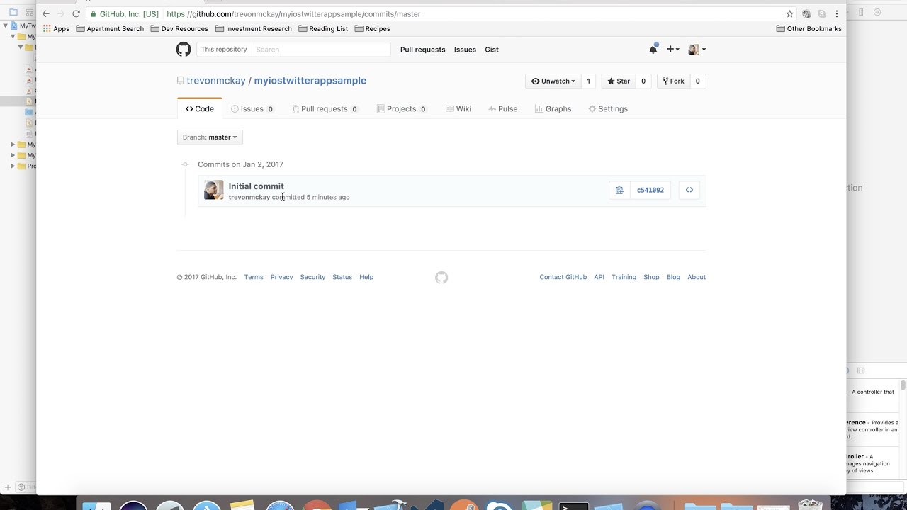Viewport: 907px width, 510px height.
Task: Reload the page in Chrome
Action: point(76,13)
